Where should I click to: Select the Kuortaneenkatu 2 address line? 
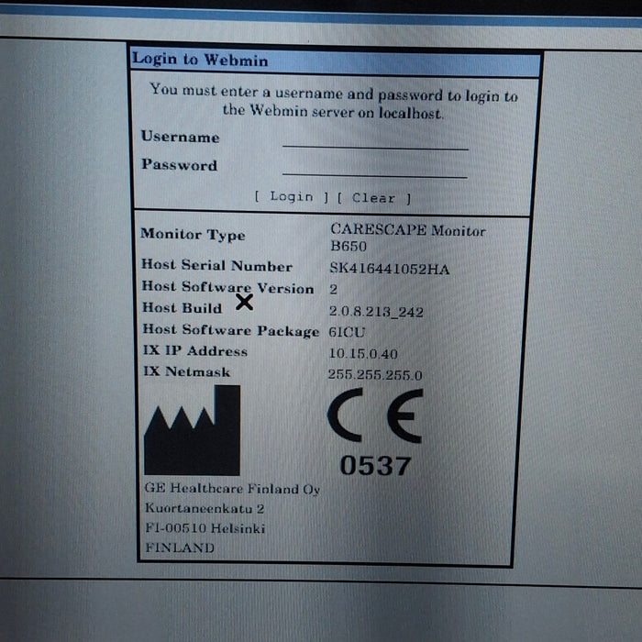205,509
